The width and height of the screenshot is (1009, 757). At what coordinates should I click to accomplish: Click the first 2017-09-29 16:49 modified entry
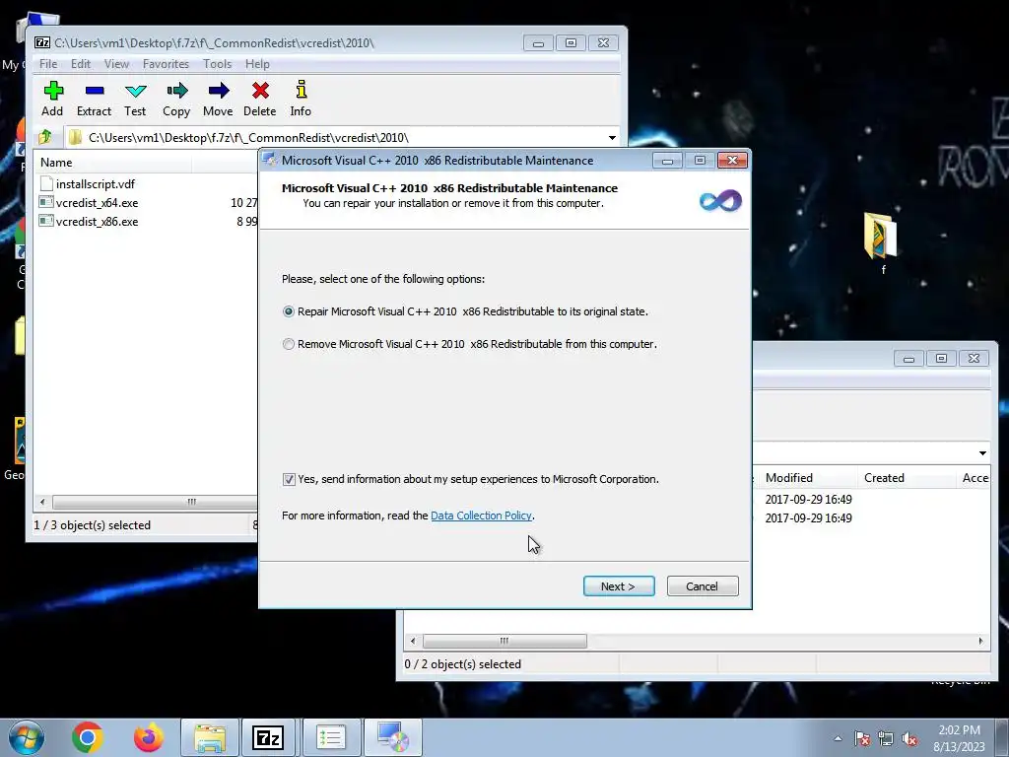(x=808, y=500)
